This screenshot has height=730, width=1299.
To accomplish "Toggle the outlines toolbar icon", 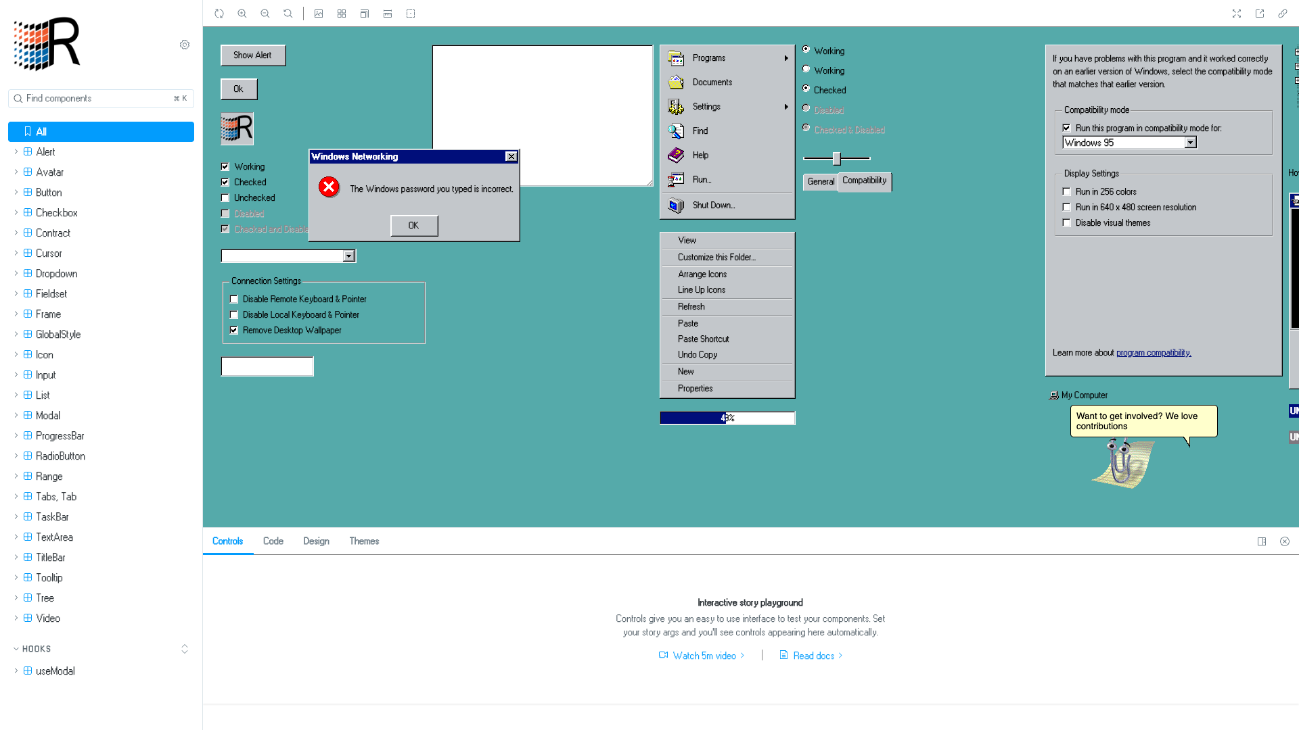I will (411, 14).
